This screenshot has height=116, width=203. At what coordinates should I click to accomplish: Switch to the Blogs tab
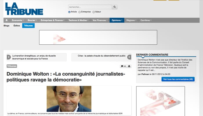[6, 26]
